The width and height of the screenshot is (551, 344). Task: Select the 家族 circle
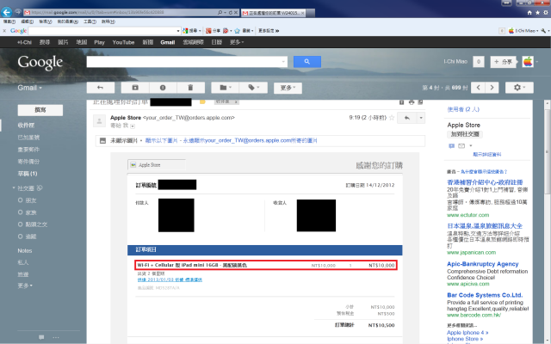click(x=31, y=212)
